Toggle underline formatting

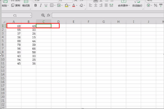coord(46,5)
